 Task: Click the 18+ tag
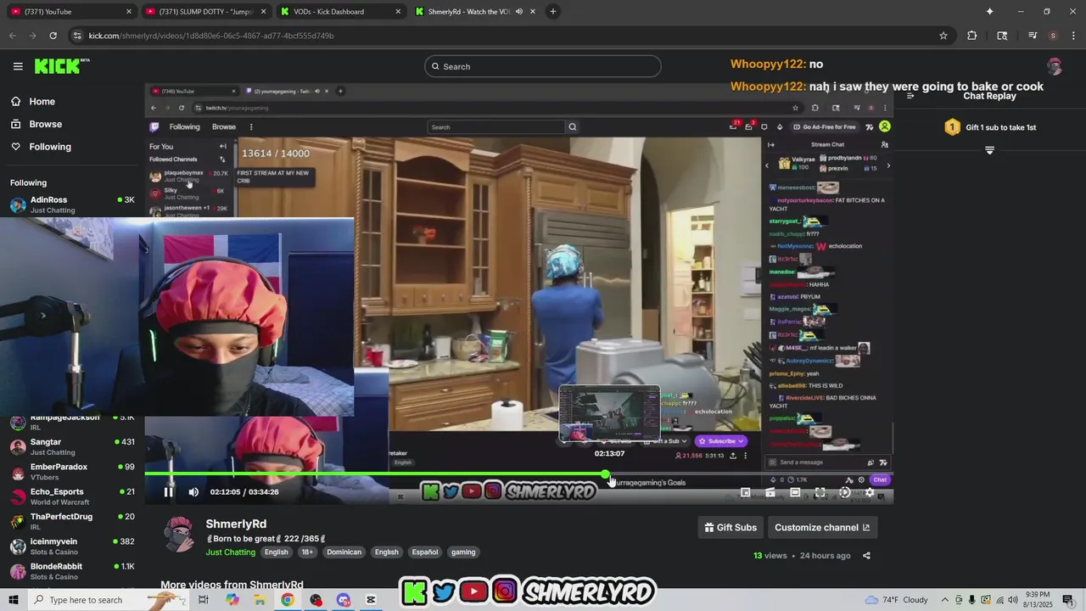[307, 552]
